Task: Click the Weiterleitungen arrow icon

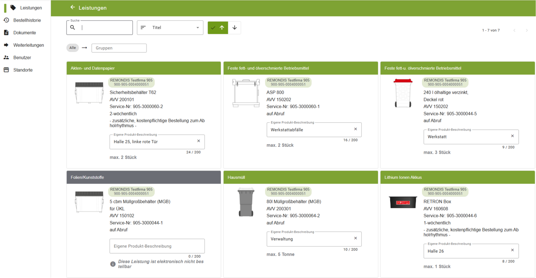Action: click(x=6, y=45)
